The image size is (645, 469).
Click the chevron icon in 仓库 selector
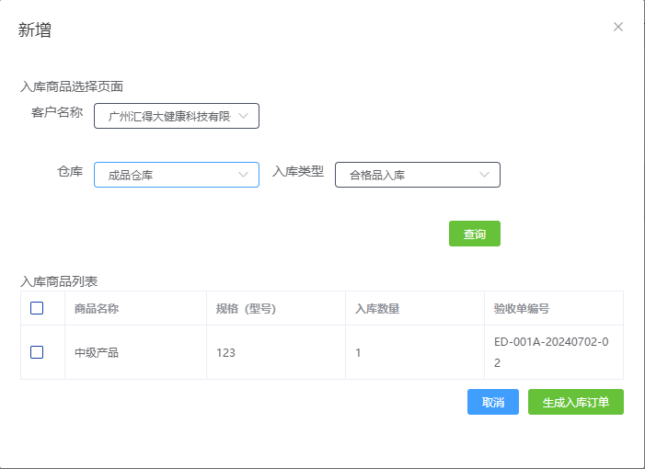[x=243, y=175]
